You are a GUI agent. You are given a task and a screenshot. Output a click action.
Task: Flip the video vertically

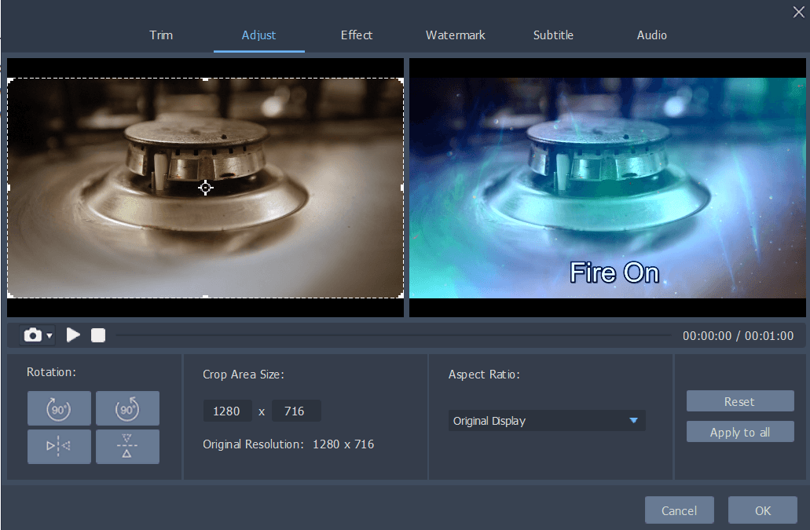127,446
